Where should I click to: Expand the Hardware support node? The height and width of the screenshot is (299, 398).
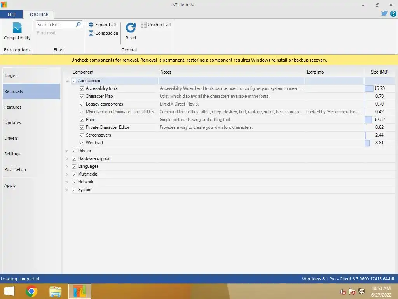click(67, 159)
